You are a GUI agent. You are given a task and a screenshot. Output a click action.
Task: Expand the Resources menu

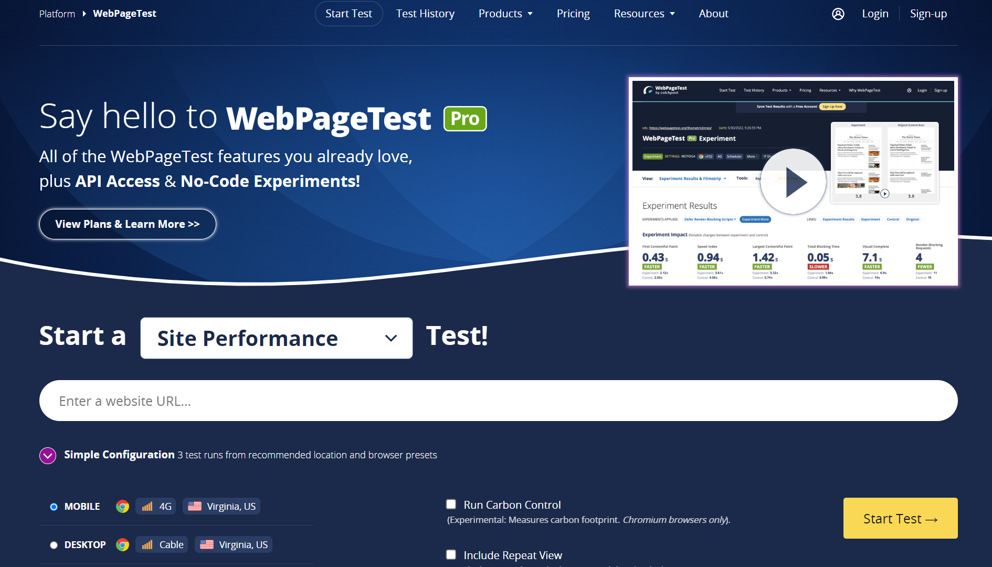[x=645, y=14]
